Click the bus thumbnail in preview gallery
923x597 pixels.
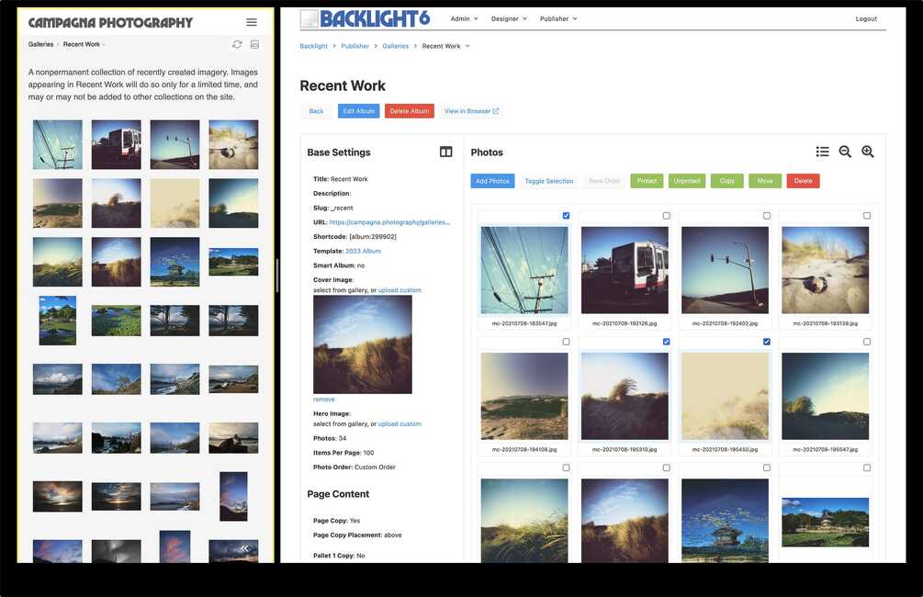(116, 144)
